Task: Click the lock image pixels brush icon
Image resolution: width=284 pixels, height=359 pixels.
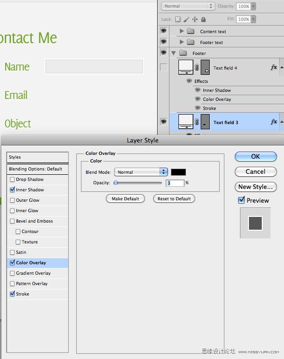Action: (186, 19)
